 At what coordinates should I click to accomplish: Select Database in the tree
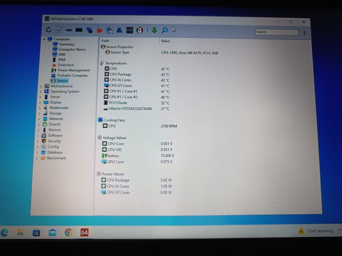tap(51, 153)
